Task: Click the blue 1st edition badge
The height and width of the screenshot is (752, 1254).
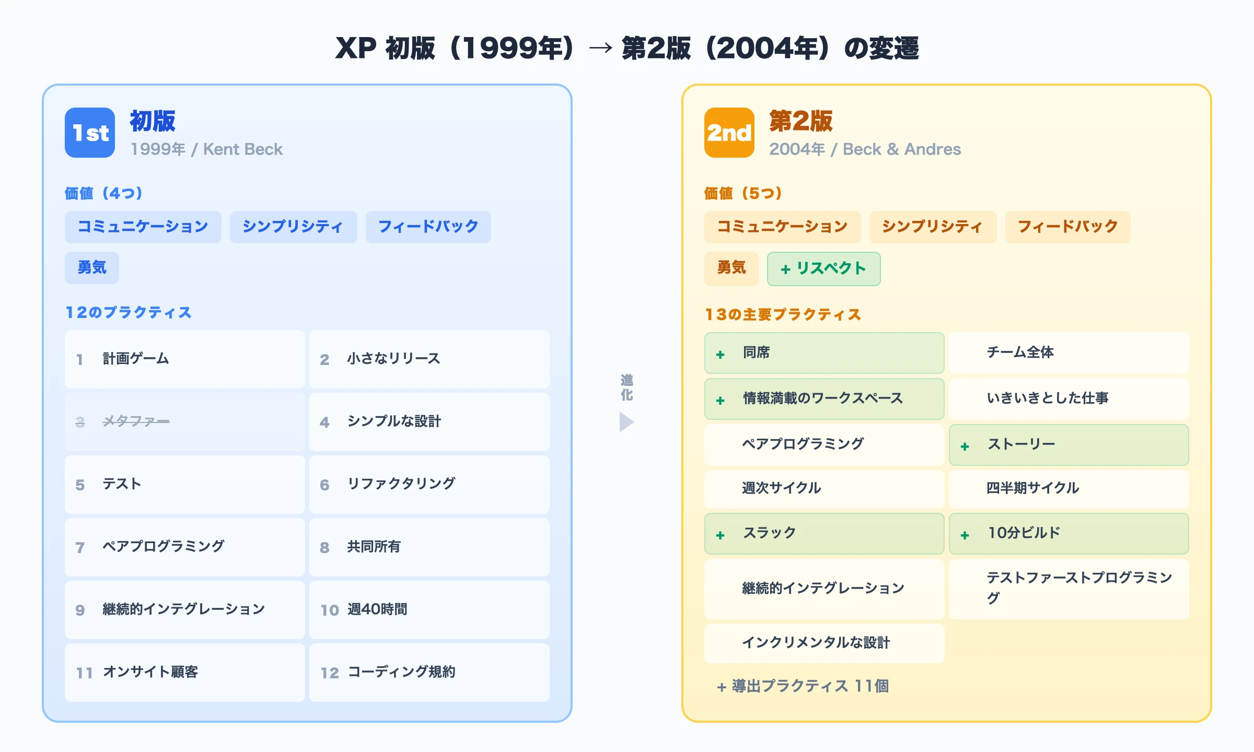Action: [x=90, y=133]
